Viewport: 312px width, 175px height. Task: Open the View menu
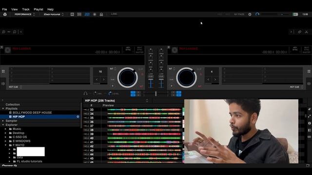pos(14,9)
